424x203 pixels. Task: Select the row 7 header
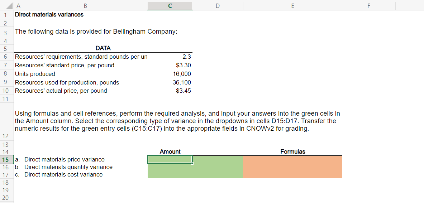[x=5, y=65]
